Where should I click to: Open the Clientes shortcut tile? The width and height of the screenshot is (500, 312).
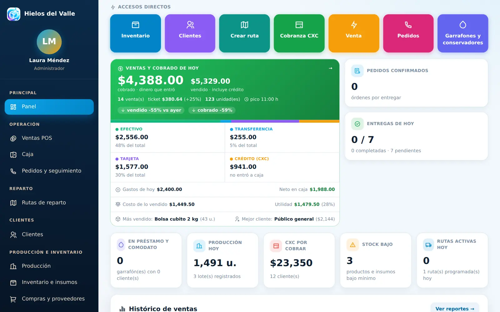click(190, 33)
